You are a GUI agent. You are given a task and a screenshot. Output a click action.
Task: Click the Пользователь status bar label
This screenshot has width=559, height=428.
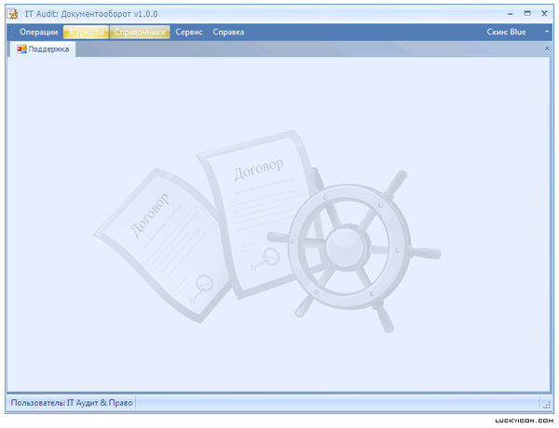click(x=73, y=403)
